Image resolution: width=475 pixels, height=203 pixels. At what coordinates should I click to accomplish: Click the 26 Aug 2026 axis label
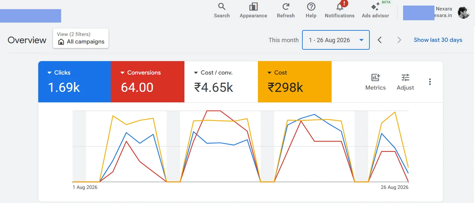click(x=395, y=187)
